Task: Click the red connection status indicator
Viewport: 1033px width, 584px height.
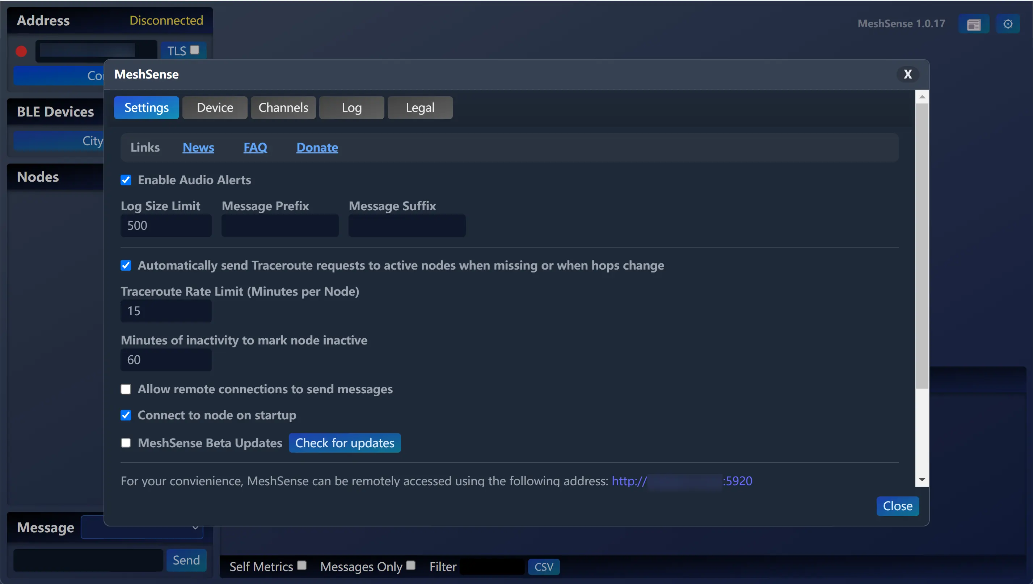Action: [x=21, y=51]
